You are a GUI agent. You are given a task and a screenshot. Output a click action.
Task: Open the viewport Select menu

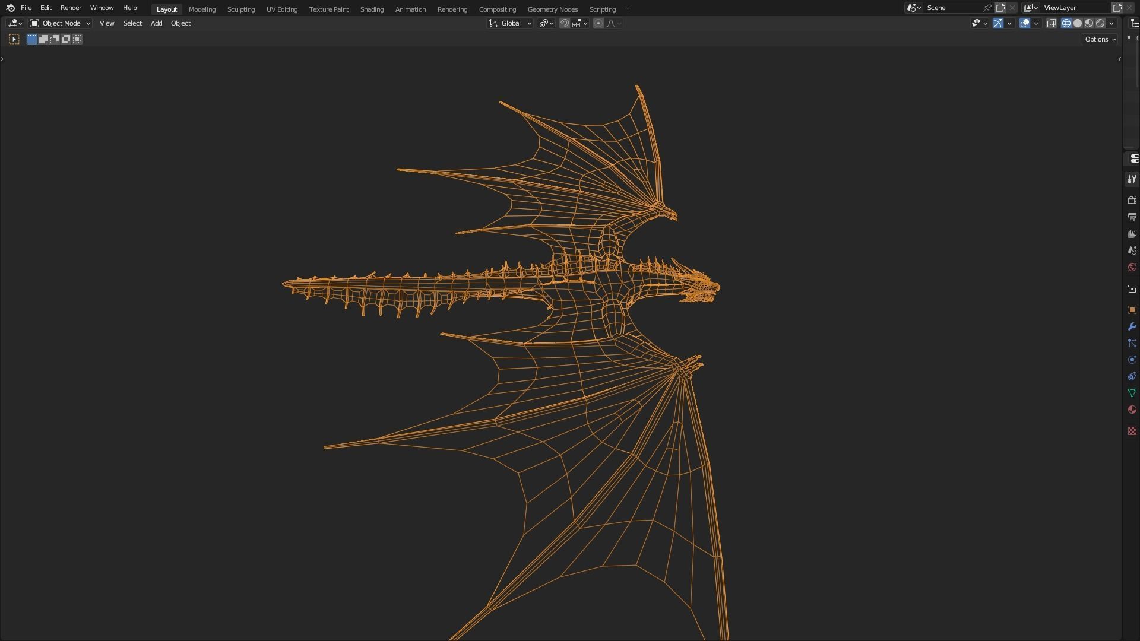132,23
